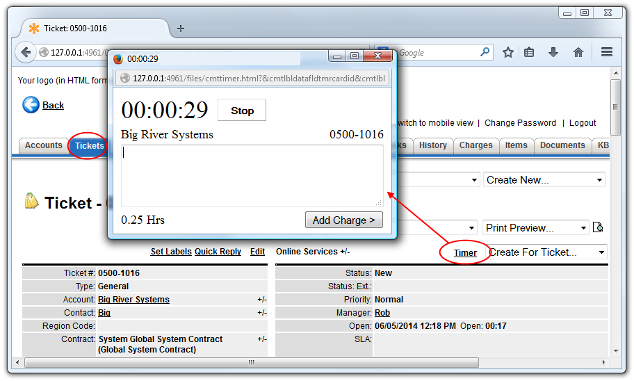Screen dimensions: 634x381
Task: Bookmark this page with star icon
Action: point(508,52)
